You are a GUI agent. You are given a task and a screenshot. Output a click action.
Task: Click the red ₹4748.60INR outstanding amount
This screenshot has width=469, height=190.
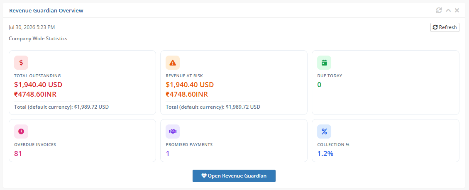click(35, 95)
